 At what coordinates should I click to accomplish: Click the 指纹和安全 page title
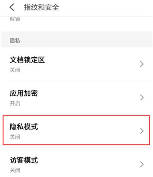coord(41,7)
